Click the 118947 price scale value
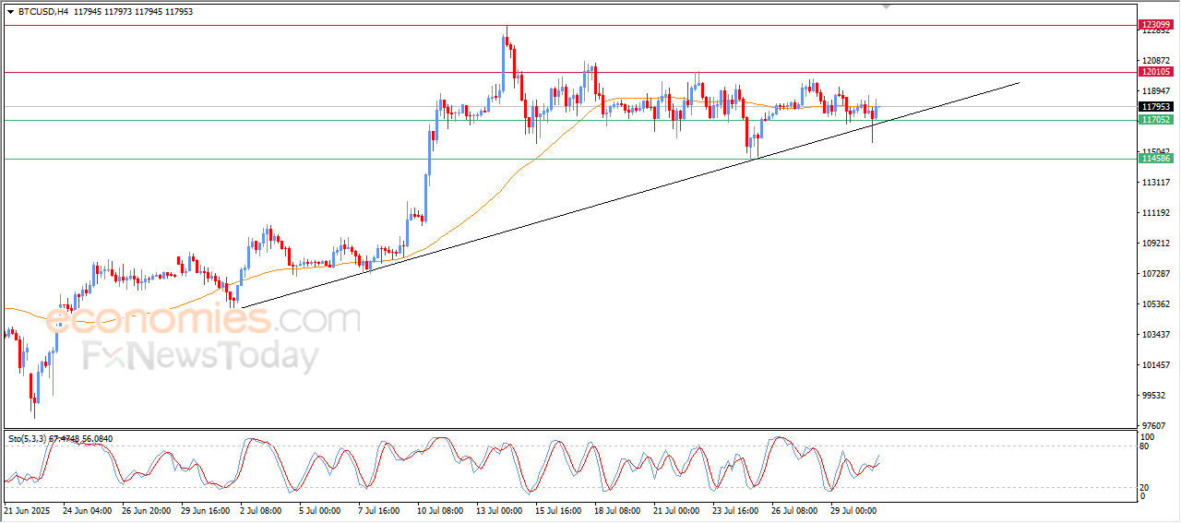The height and width of the screenshot is (523, 1181). pos(1155,91)
